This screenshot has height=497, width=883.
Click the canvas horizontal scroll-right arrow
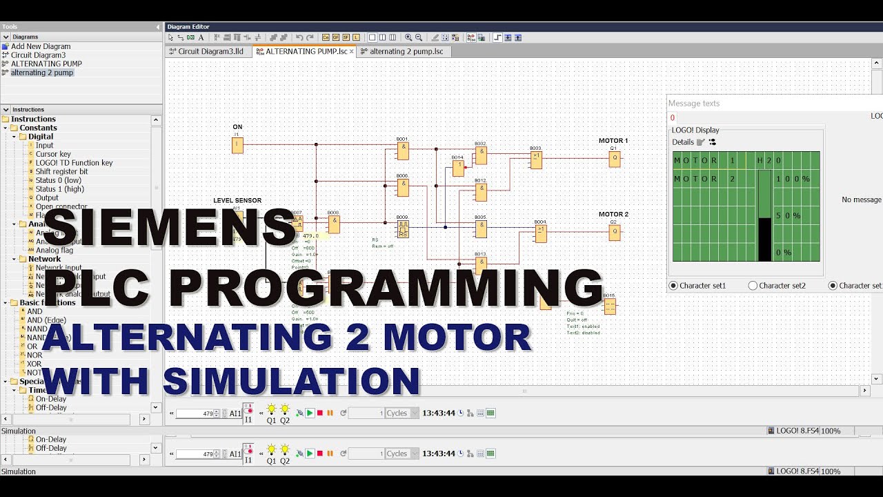865,391
